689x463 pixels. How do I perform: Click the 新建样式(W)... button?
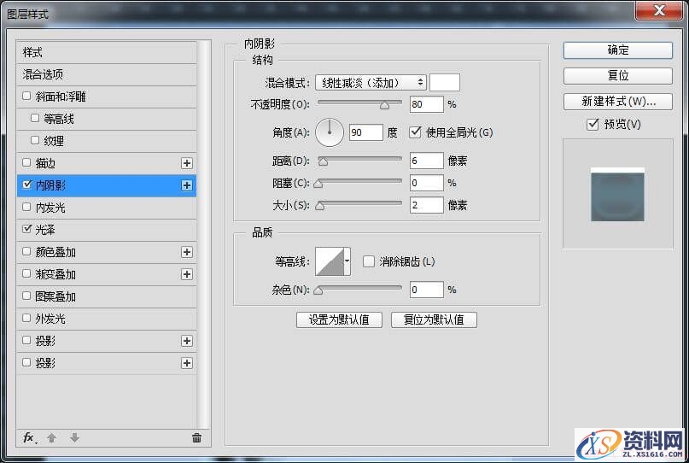pos(618,102)
